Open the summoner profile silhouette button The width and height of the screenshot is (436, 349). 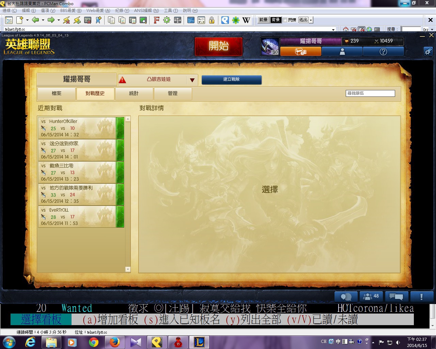342,51
